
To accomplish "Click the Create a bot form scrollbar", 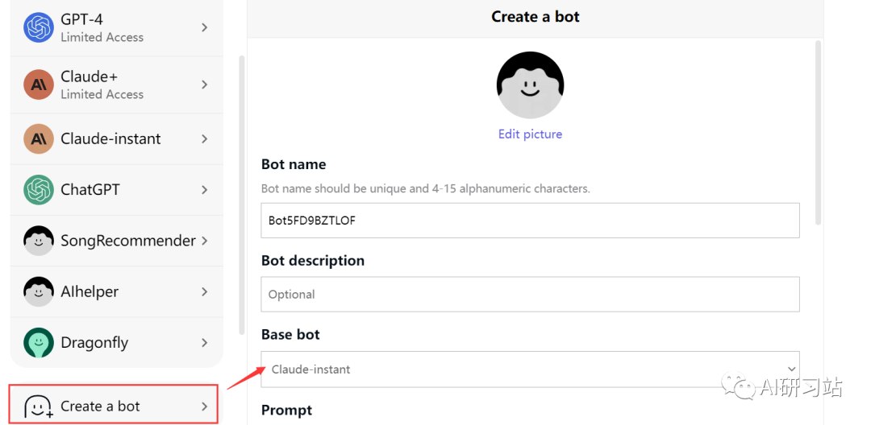I will point(817,132).
